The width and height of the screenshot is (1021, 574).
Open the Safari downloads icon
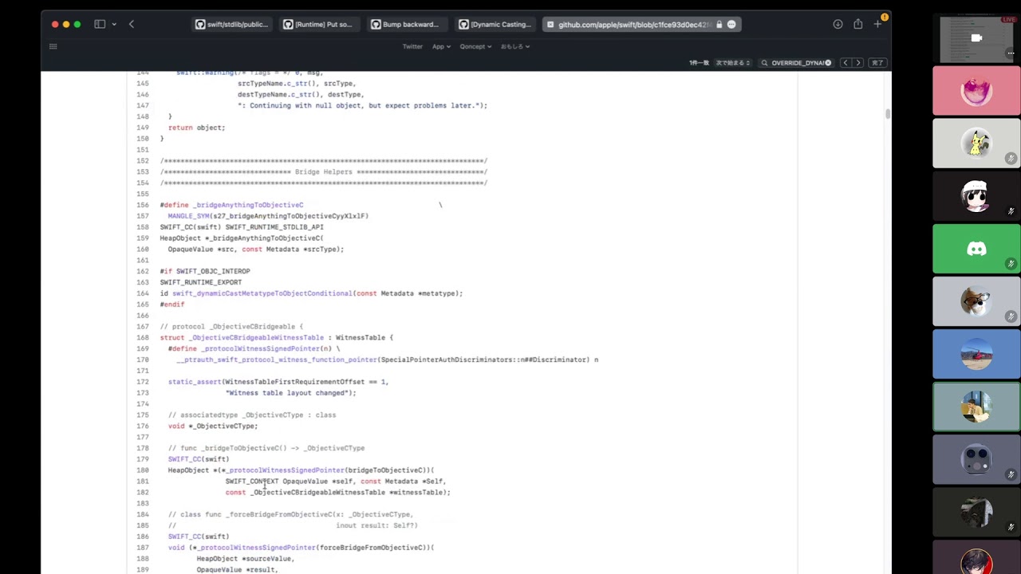(x=838, y=24)
